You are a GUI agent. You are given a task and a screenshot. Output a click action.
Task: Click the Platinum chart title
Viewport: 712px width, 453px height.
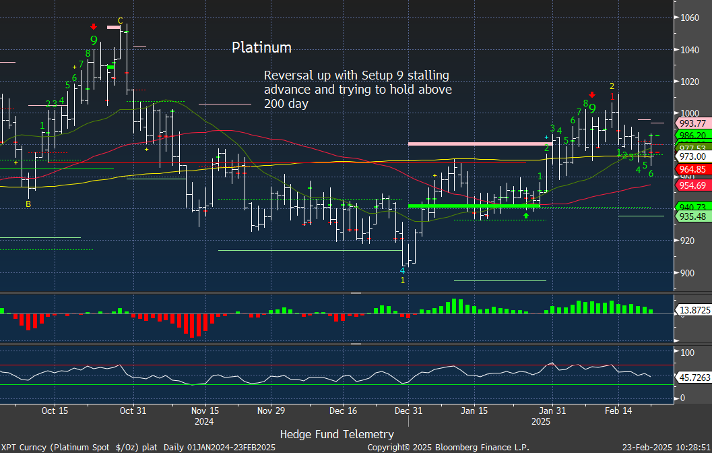pyautogui.click(x=261, y=47)
